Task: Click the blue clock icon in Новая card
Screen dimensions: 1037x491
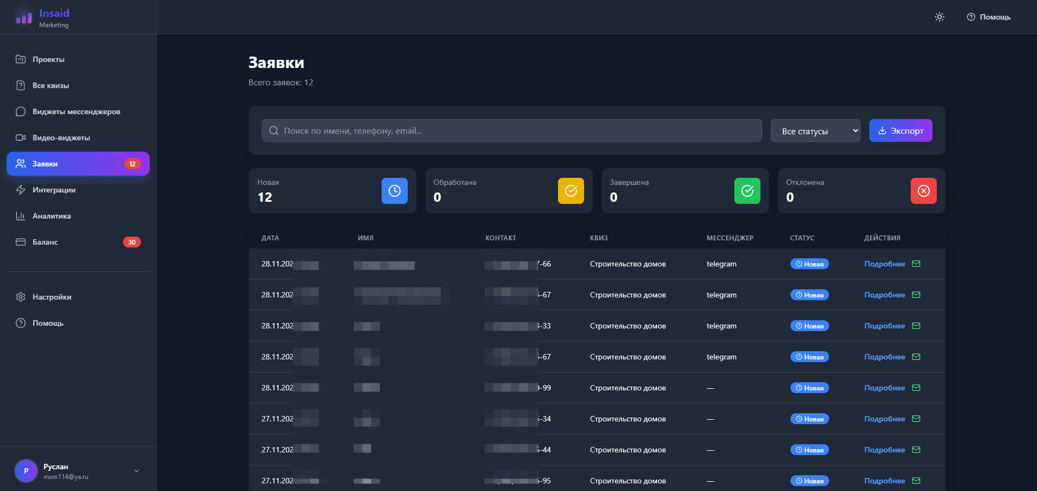Action: pos(394,191)
